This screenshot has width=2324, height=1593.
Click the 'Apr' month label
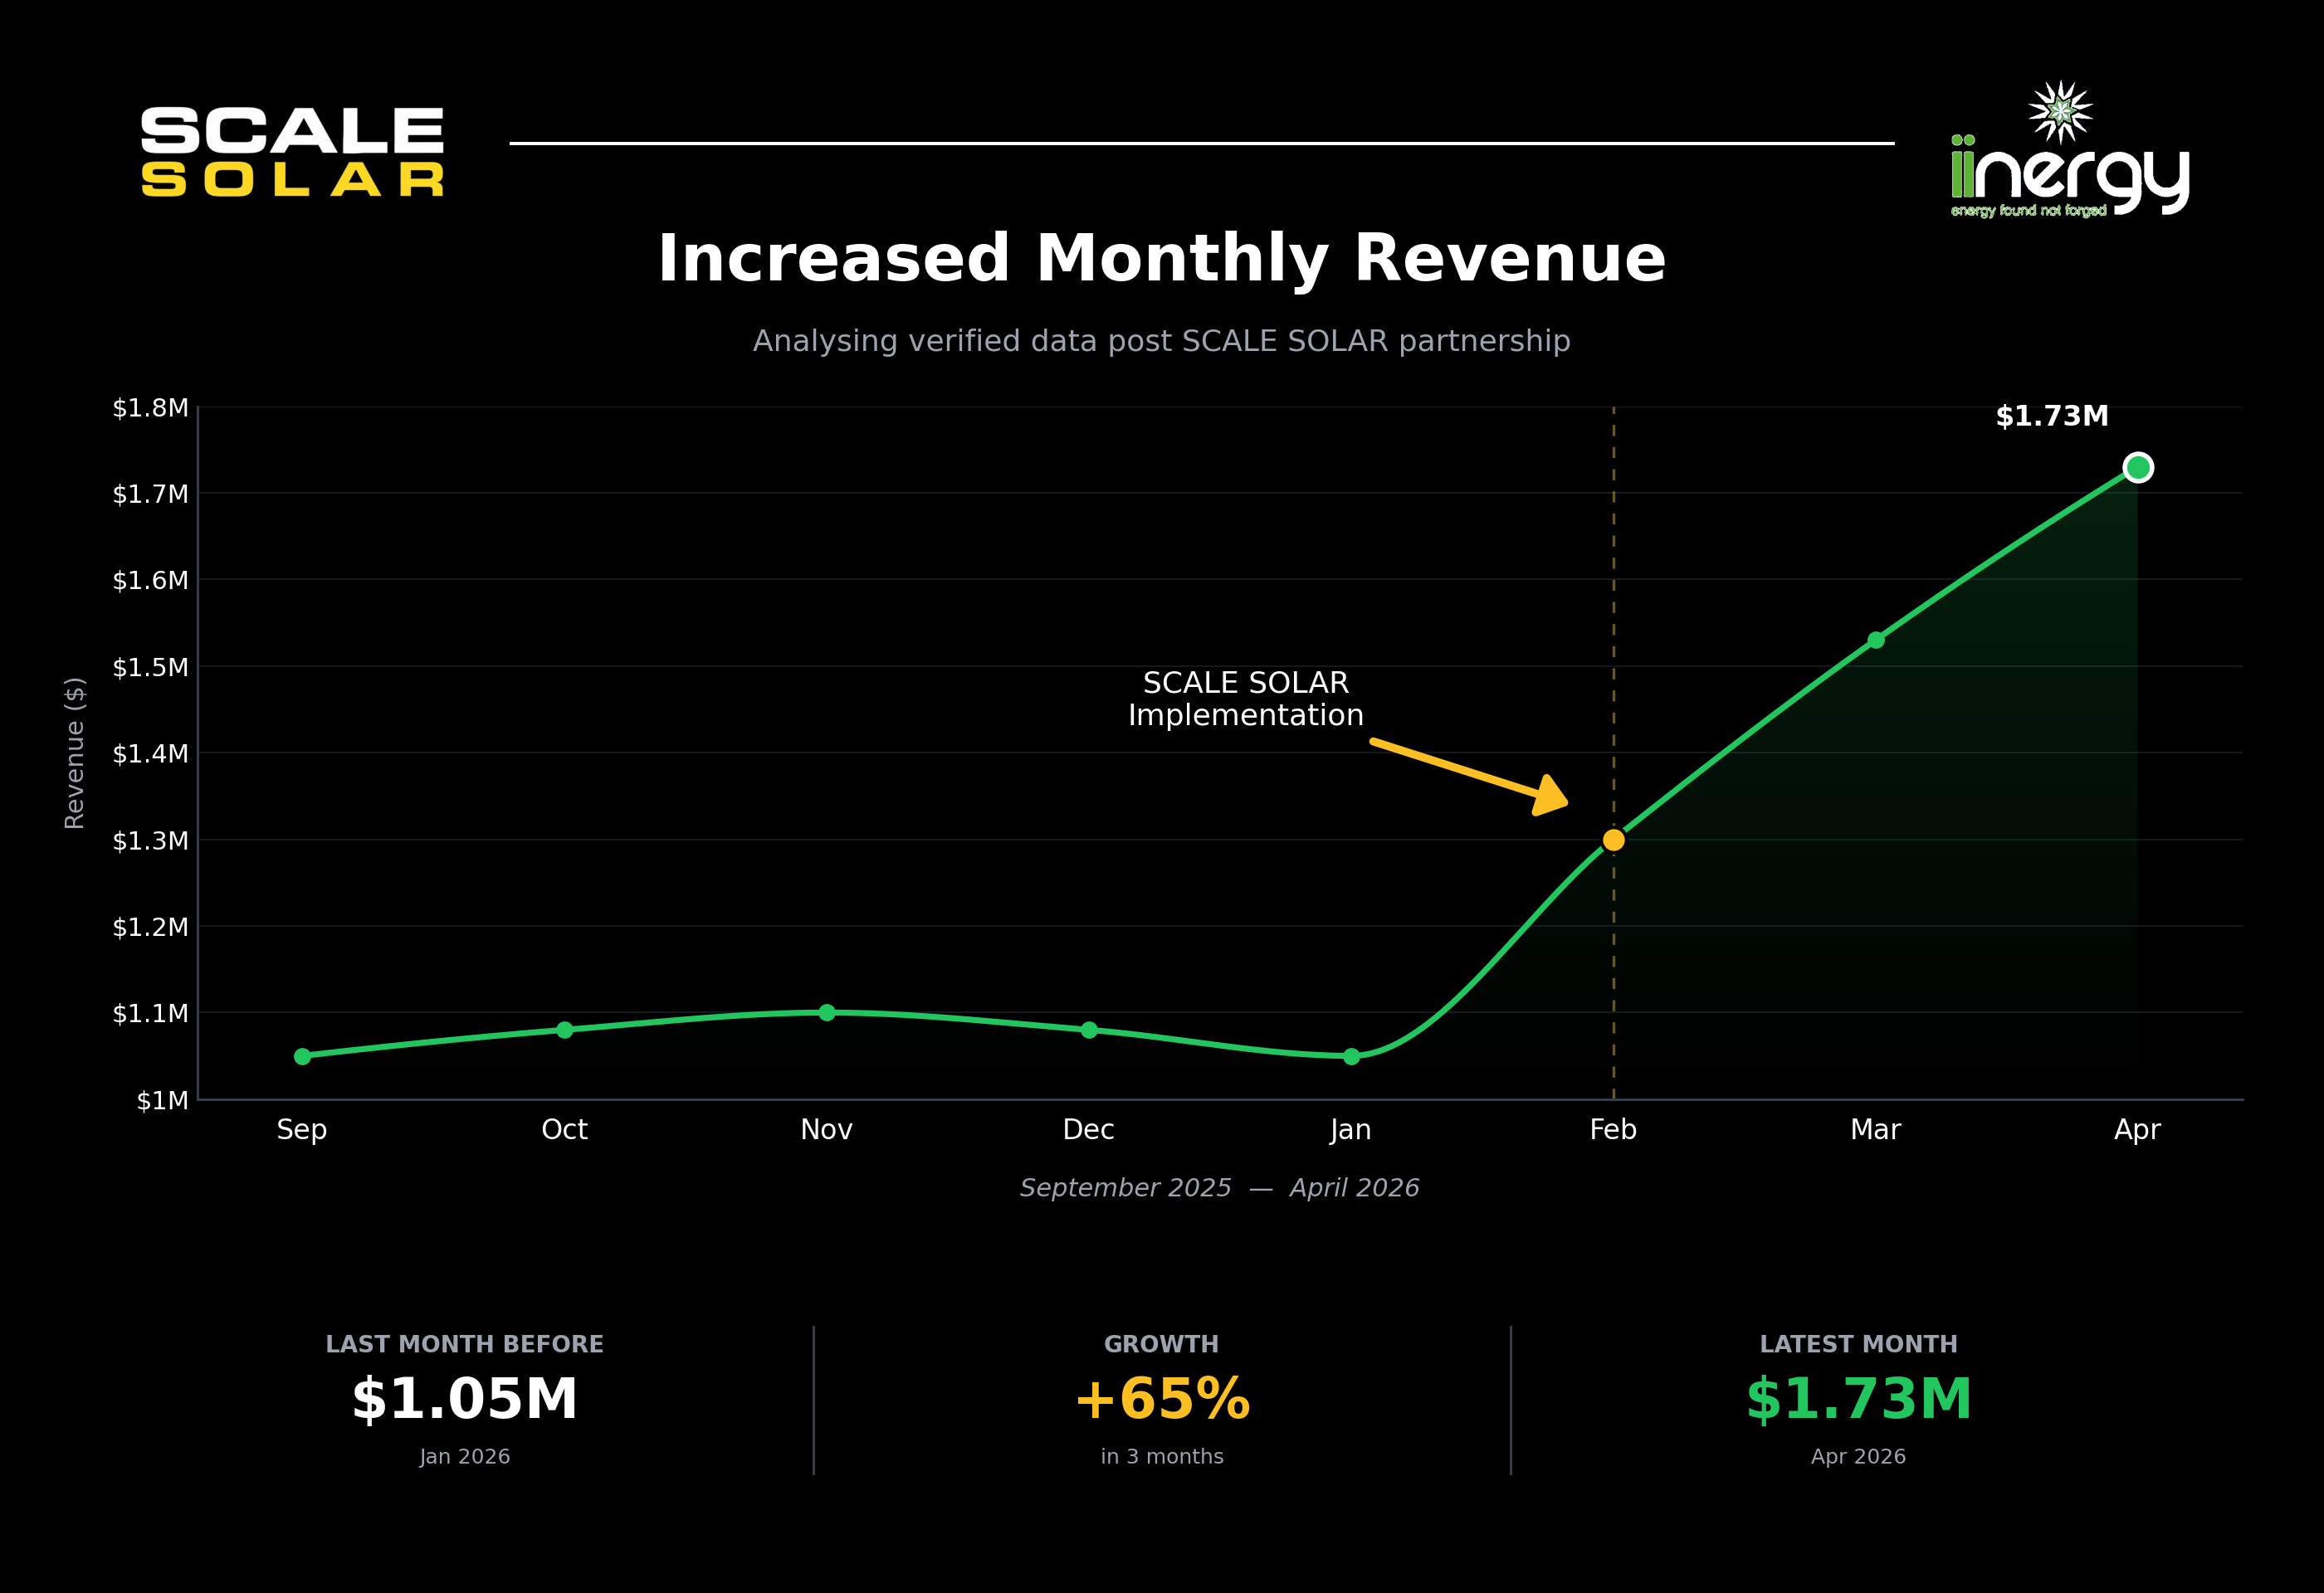click(2137, 1130)
